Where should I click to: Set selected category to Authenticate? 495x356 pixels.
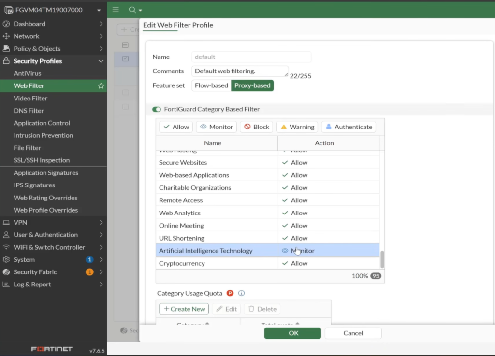(x=349, y=127)
